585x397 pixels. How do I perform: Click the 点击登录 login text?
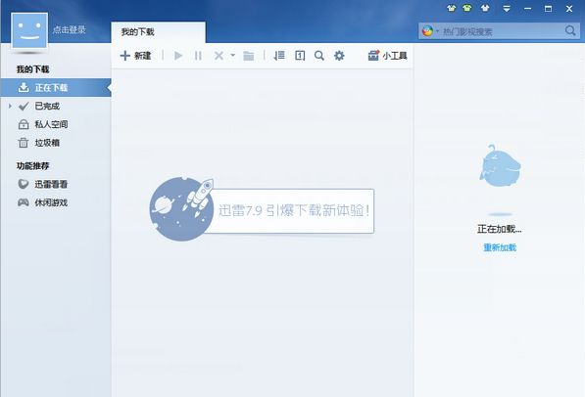[x=69, y=29]
